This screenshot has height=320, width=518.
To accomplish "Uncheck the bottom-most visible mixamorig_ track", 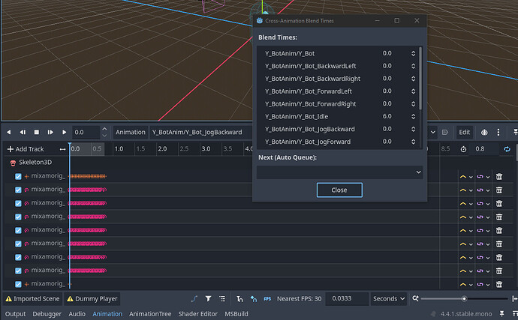I will (x=18, y=284).
